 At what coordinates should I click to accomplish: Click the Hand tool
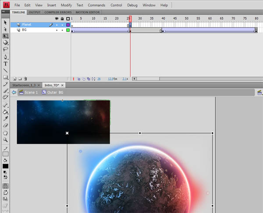pyautogui.click(x=5, y=132)
